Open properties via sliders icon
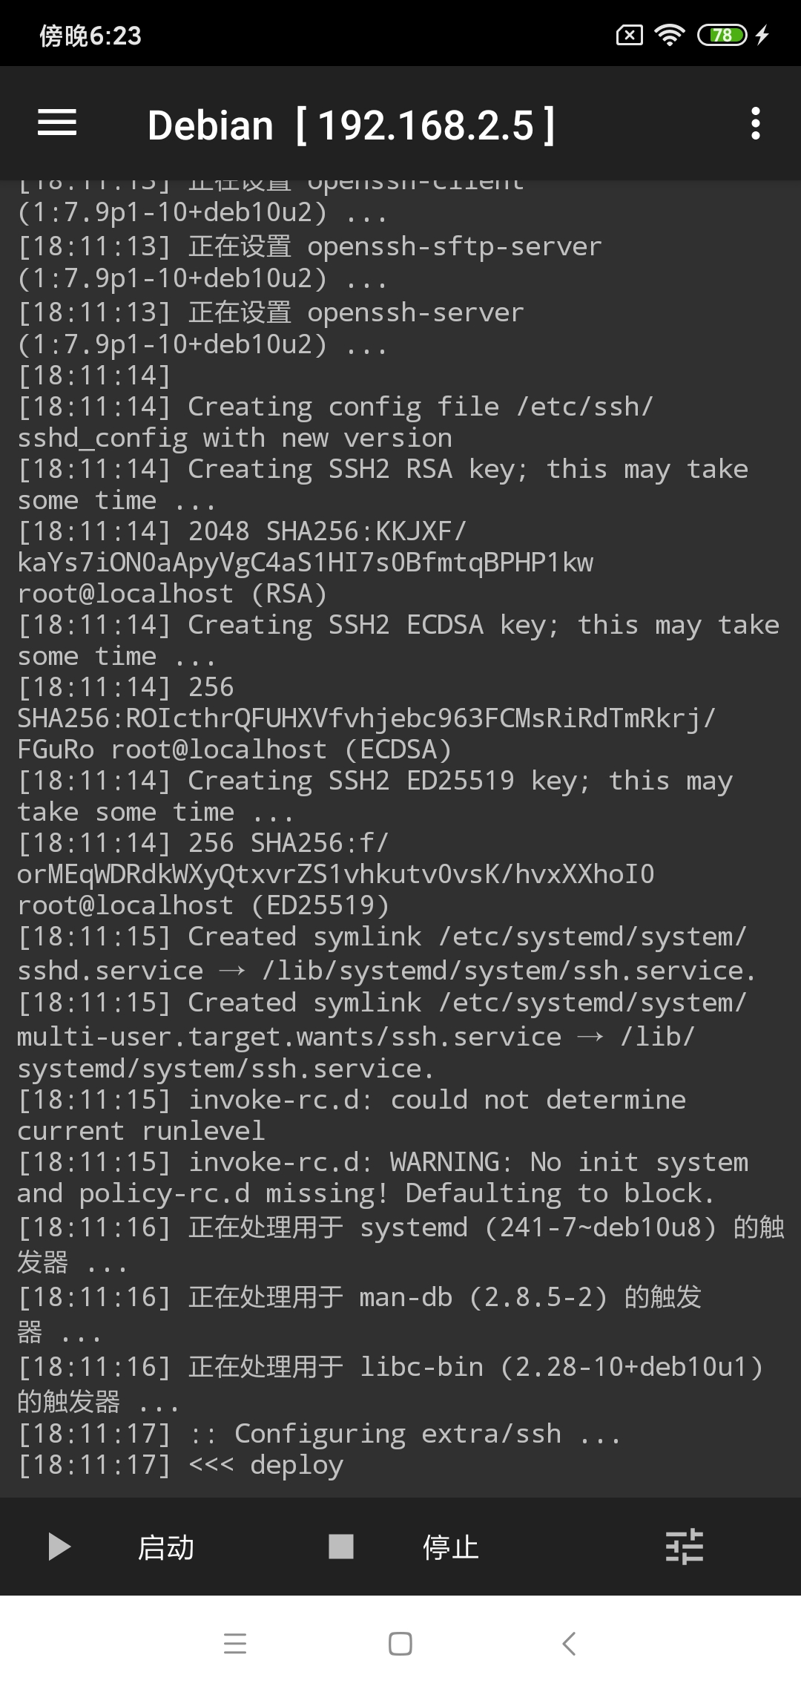Image resolution: width=801 pixels, height=1692 pixels. (x=684, y=1547)
